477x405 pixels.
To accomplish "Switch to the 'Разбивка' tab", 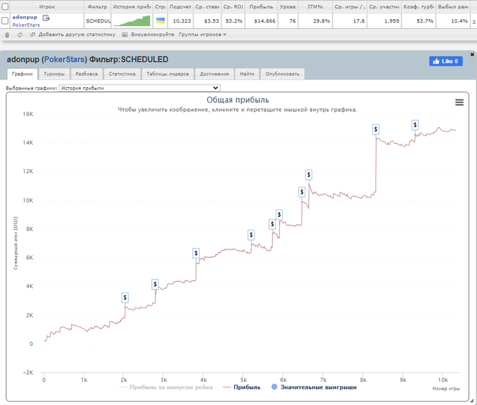I will [x=87, y=74].
